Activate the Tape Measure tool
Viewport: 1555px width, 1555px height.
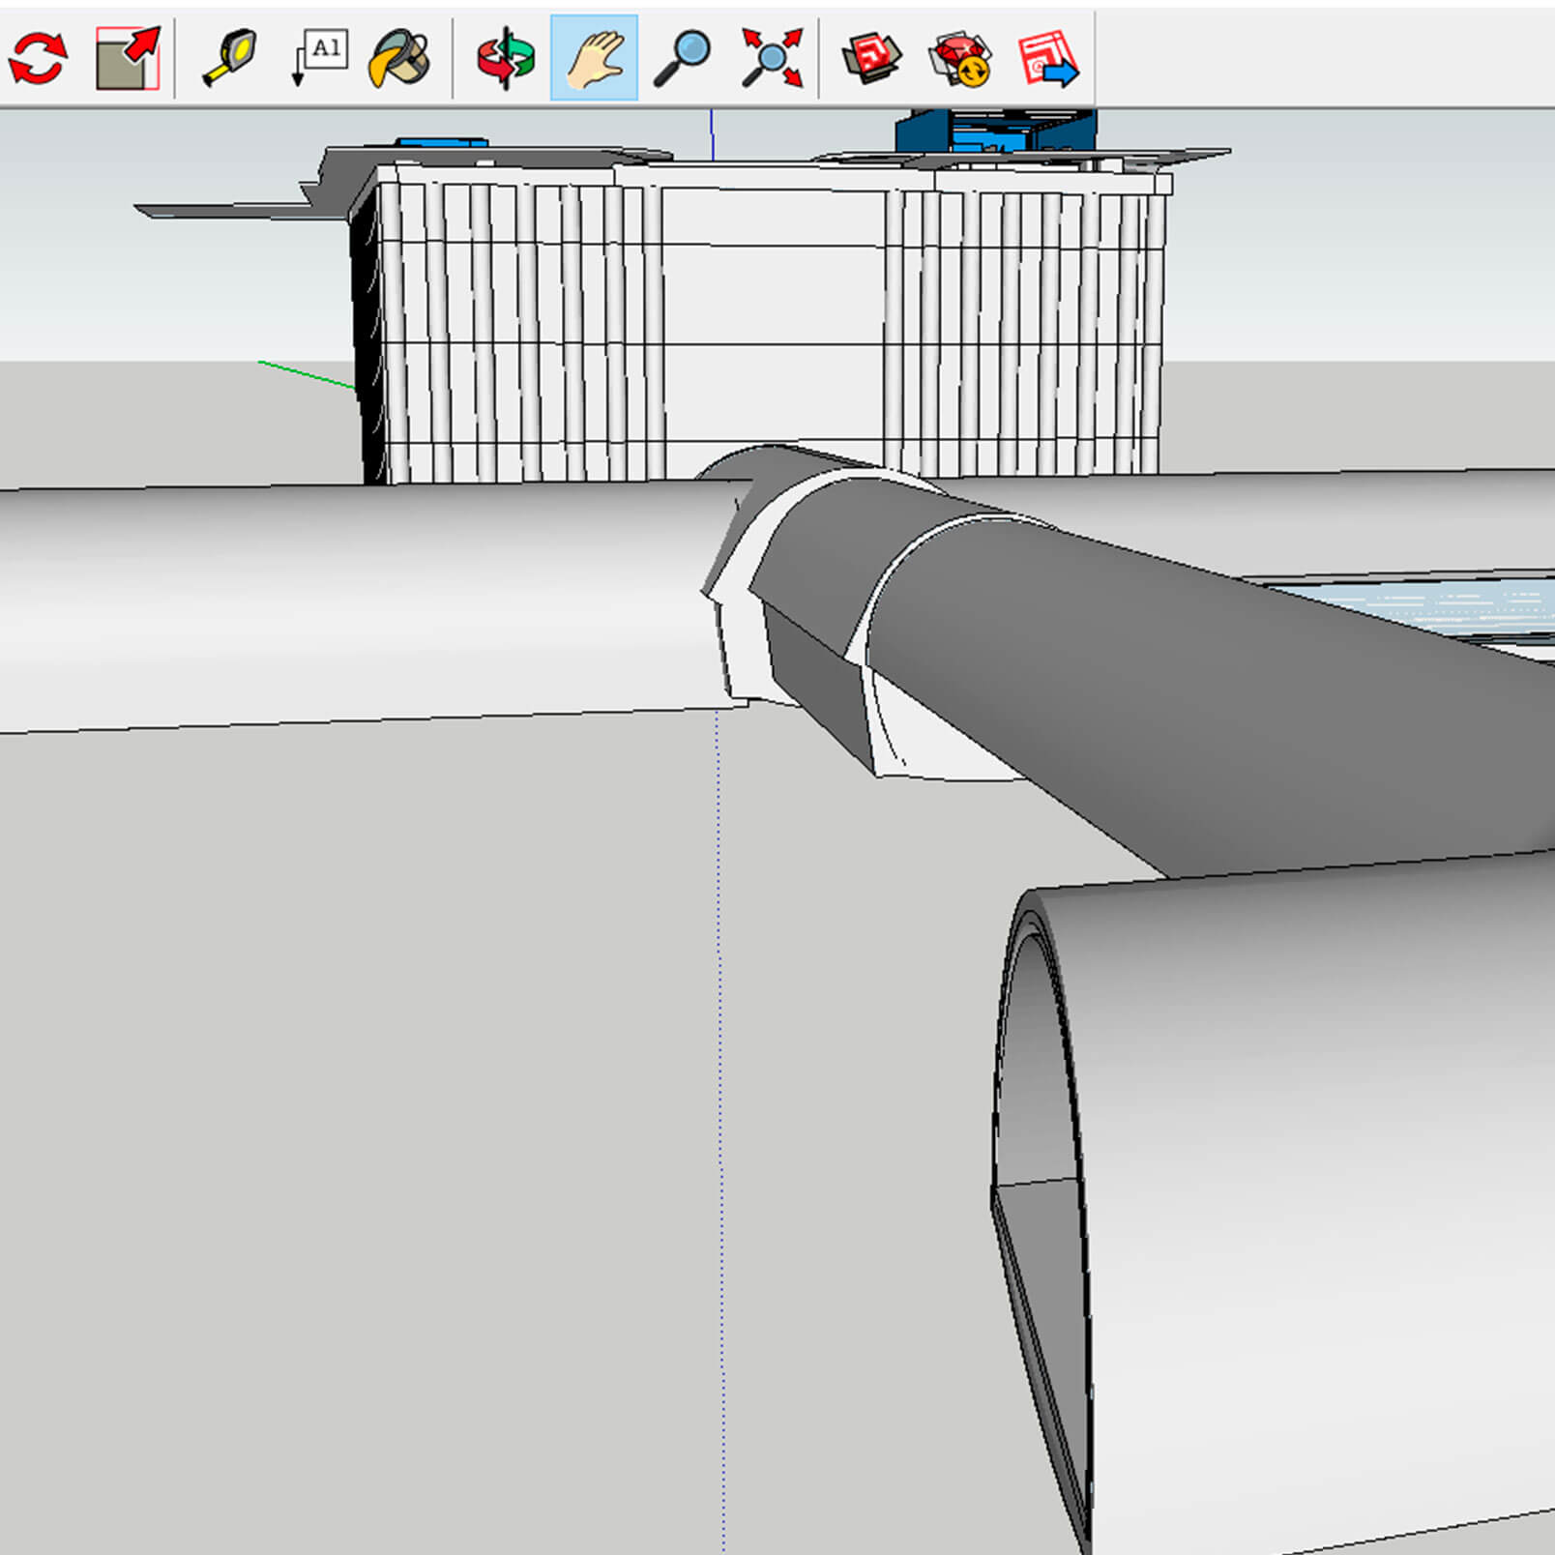pos(229,58)
